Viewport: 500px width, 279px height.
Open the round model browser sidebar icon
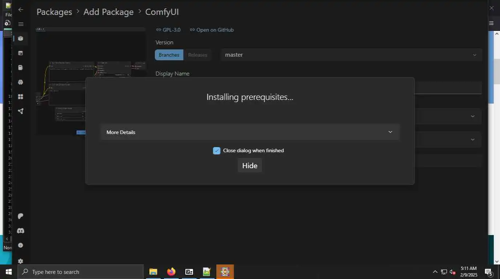tap(21, 82)
